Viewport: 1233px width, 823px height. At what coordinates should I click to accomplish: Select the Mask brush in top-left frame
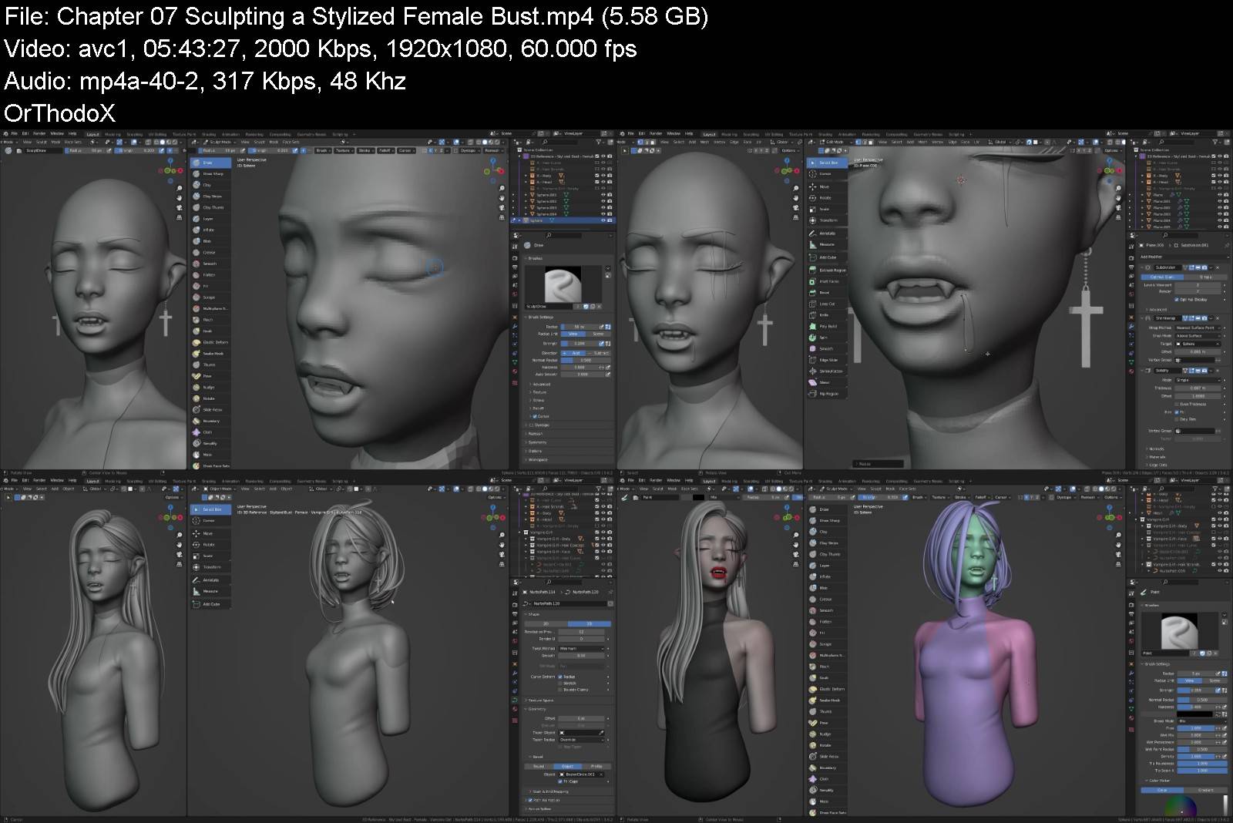click(x=210, y=455)
